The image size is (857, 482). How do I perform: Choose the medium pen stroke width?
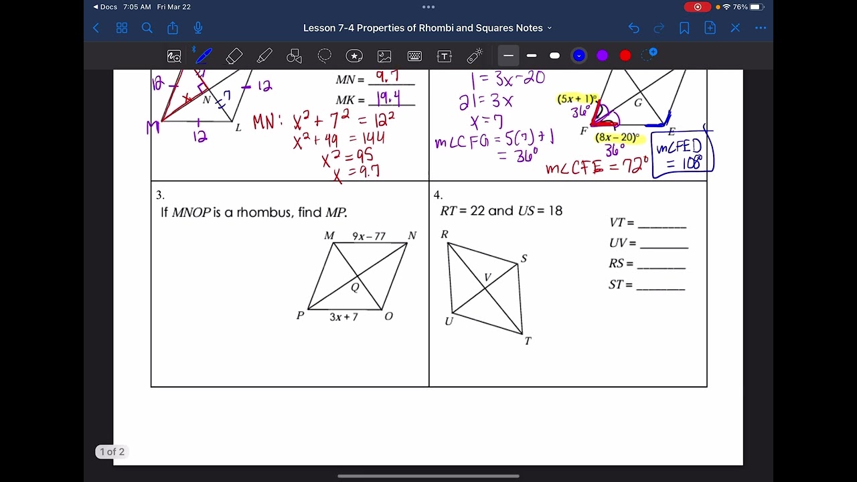tap(532, 56)
